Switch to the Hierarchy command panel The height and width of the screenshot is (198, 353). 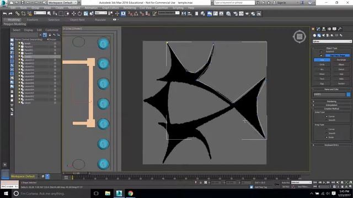[x=324, y=29]
